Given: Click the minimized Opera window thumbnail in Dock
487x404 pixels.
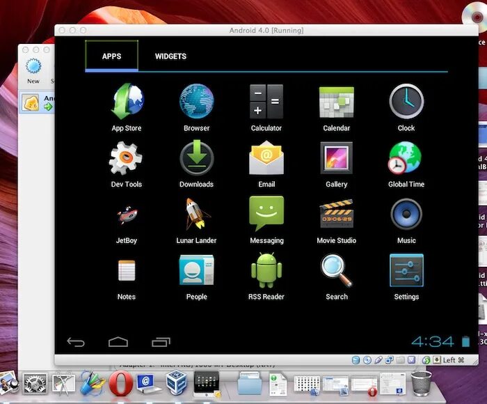Looking at the screenshot, I should pos(364,386).
